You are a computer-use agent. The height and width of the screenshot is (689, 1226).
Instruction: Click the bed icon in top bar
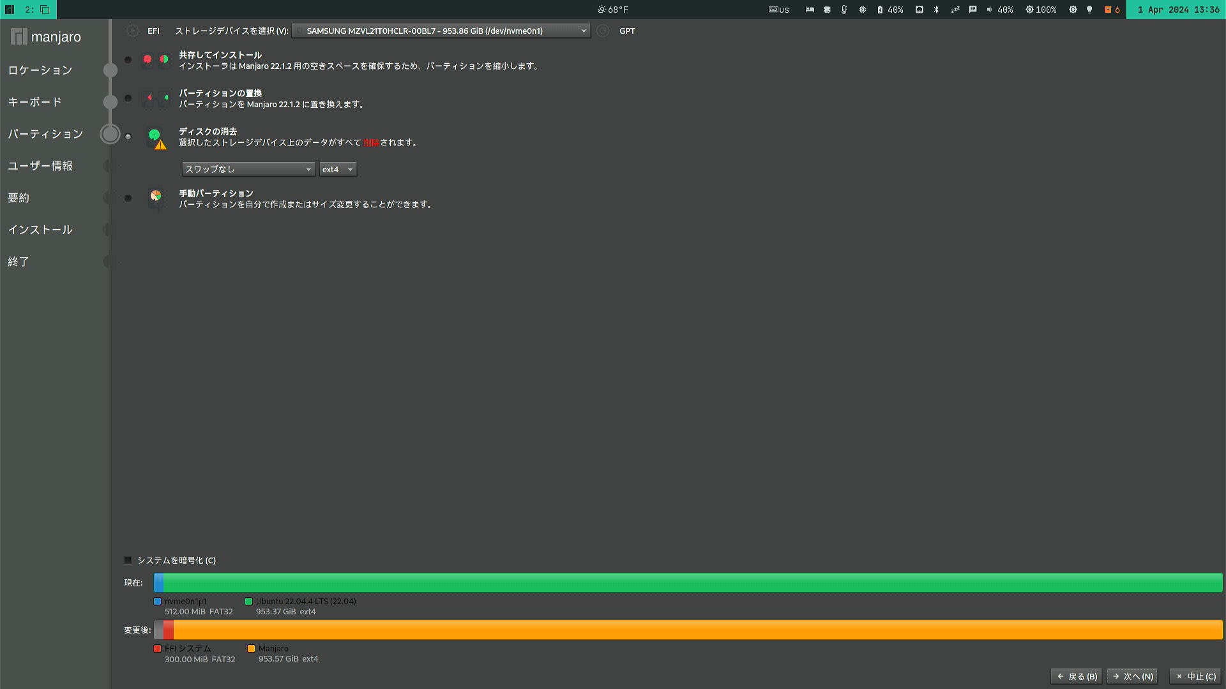click(810, 10)
